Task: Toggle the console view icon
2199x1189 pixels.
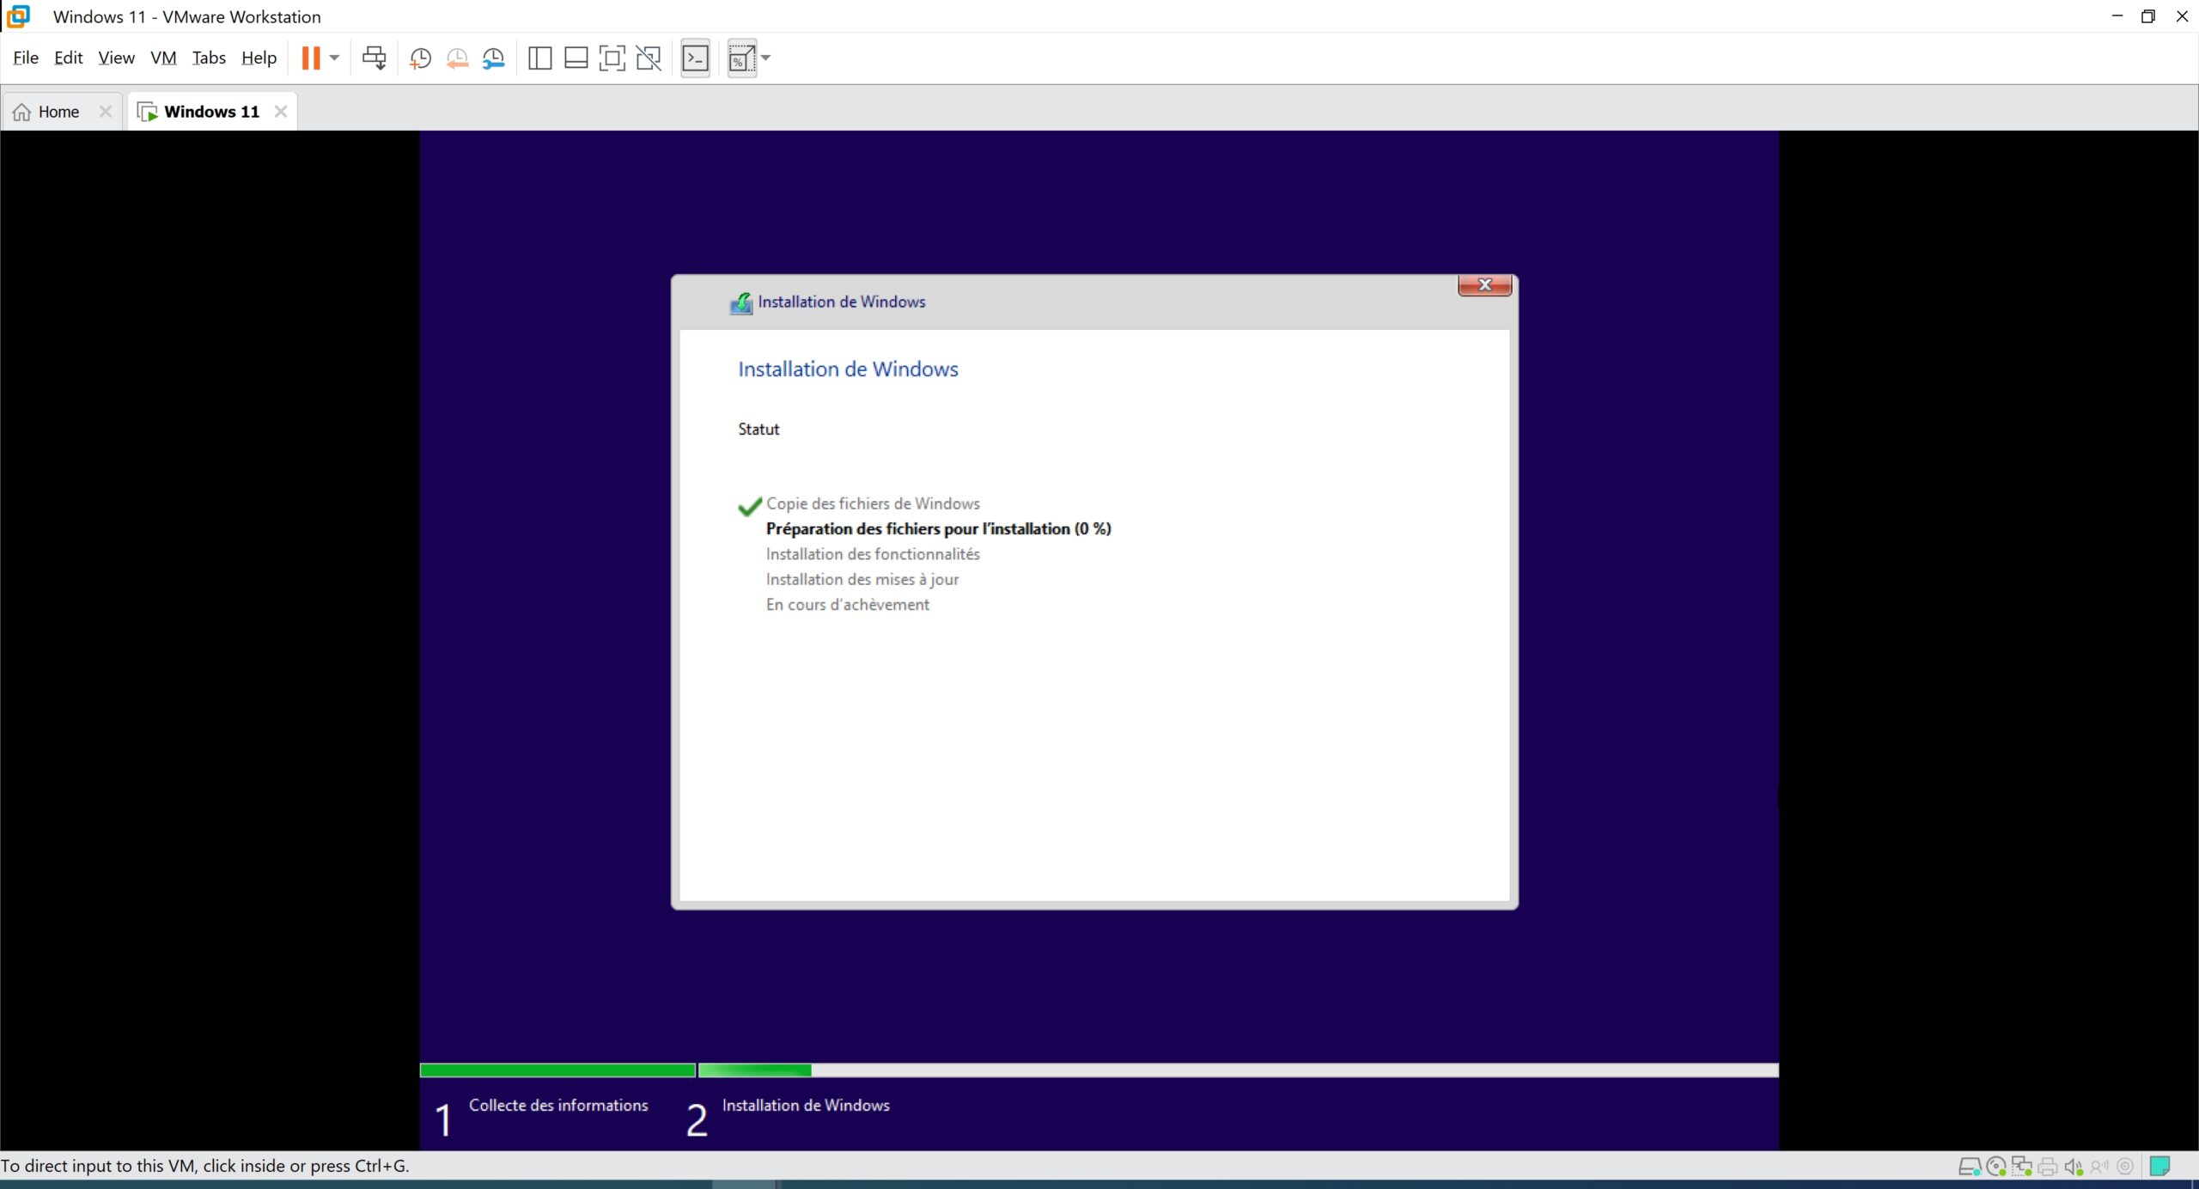Action: point(695,58)
